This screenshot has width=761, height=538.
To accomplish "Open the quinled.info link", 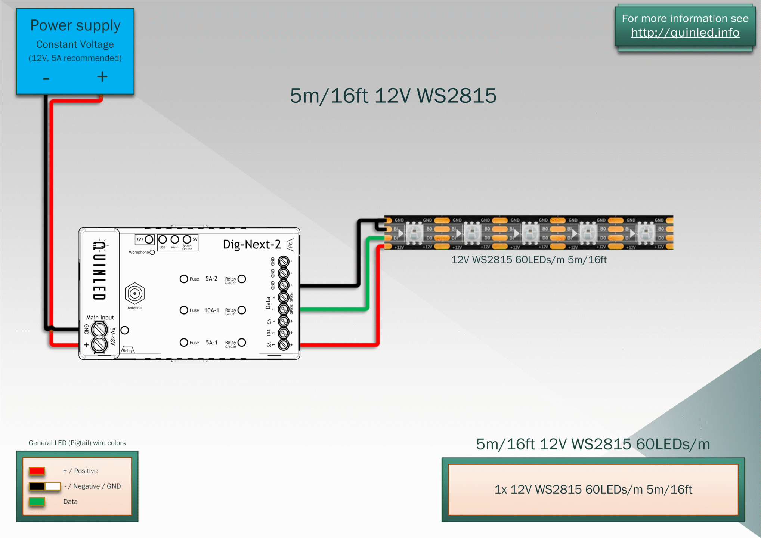I will tap(685, 33).
